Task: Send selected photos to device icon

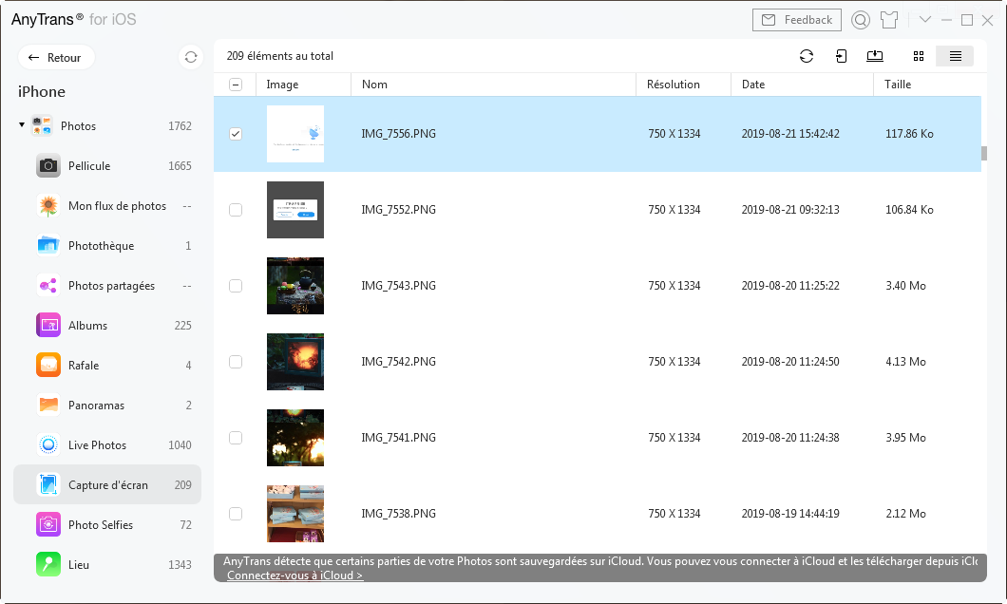Action: point(841,56)
